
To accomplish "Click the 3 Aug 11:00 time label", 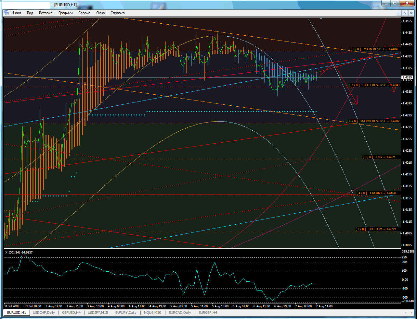I will coord(74,306).
